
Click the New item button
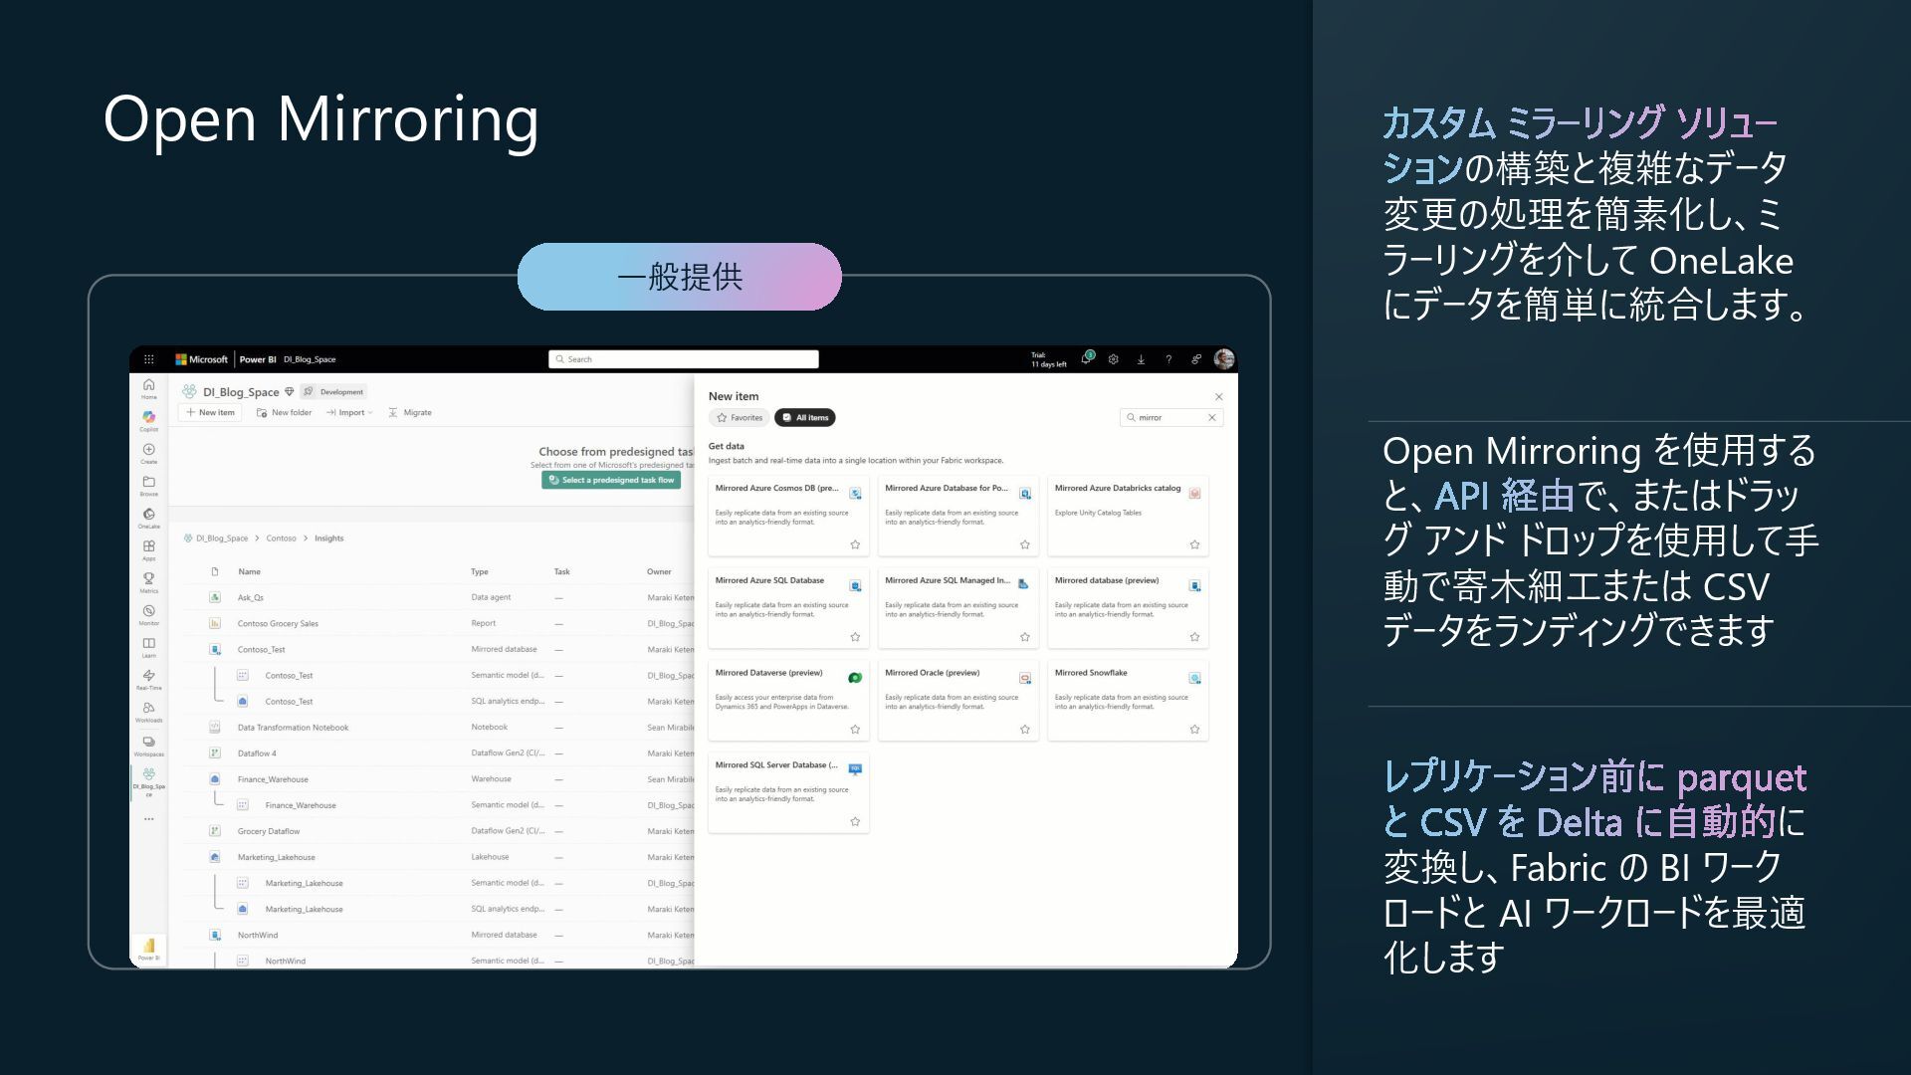[x=210, y=412]
